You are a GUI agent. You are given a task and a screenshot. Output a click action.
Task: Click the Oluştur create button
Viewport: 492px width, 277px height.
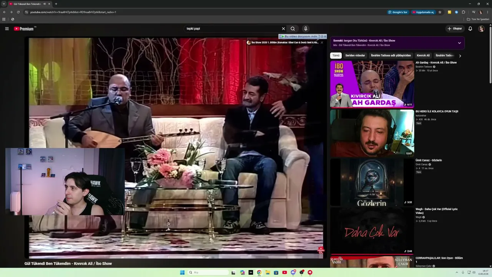[455, 28]
